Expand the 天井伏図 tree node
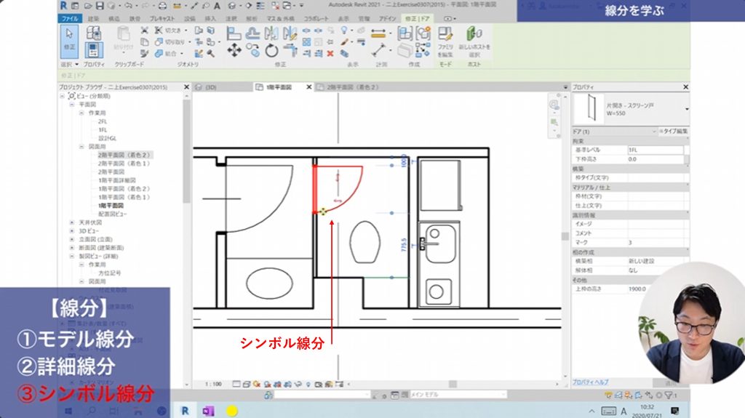The image size is (745, 418). [x=72, y=222]
